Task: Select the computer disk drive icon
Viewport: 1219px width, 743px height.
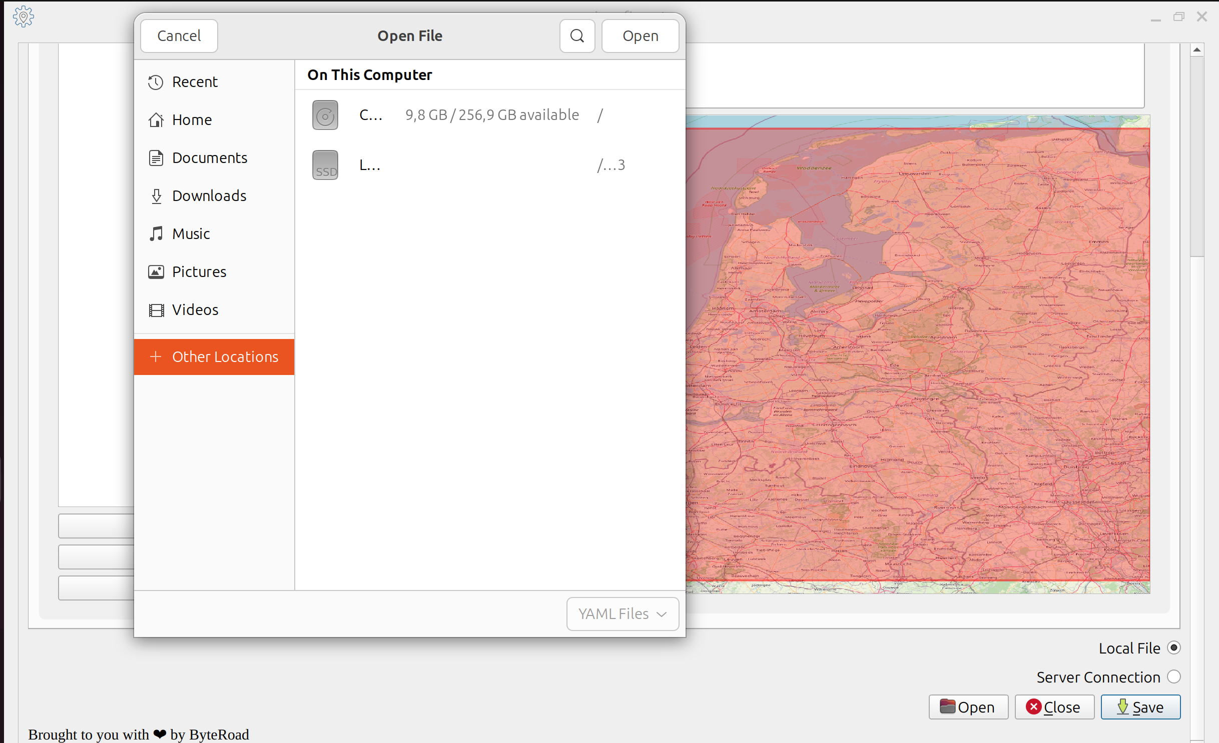Action: click(325, 115)
